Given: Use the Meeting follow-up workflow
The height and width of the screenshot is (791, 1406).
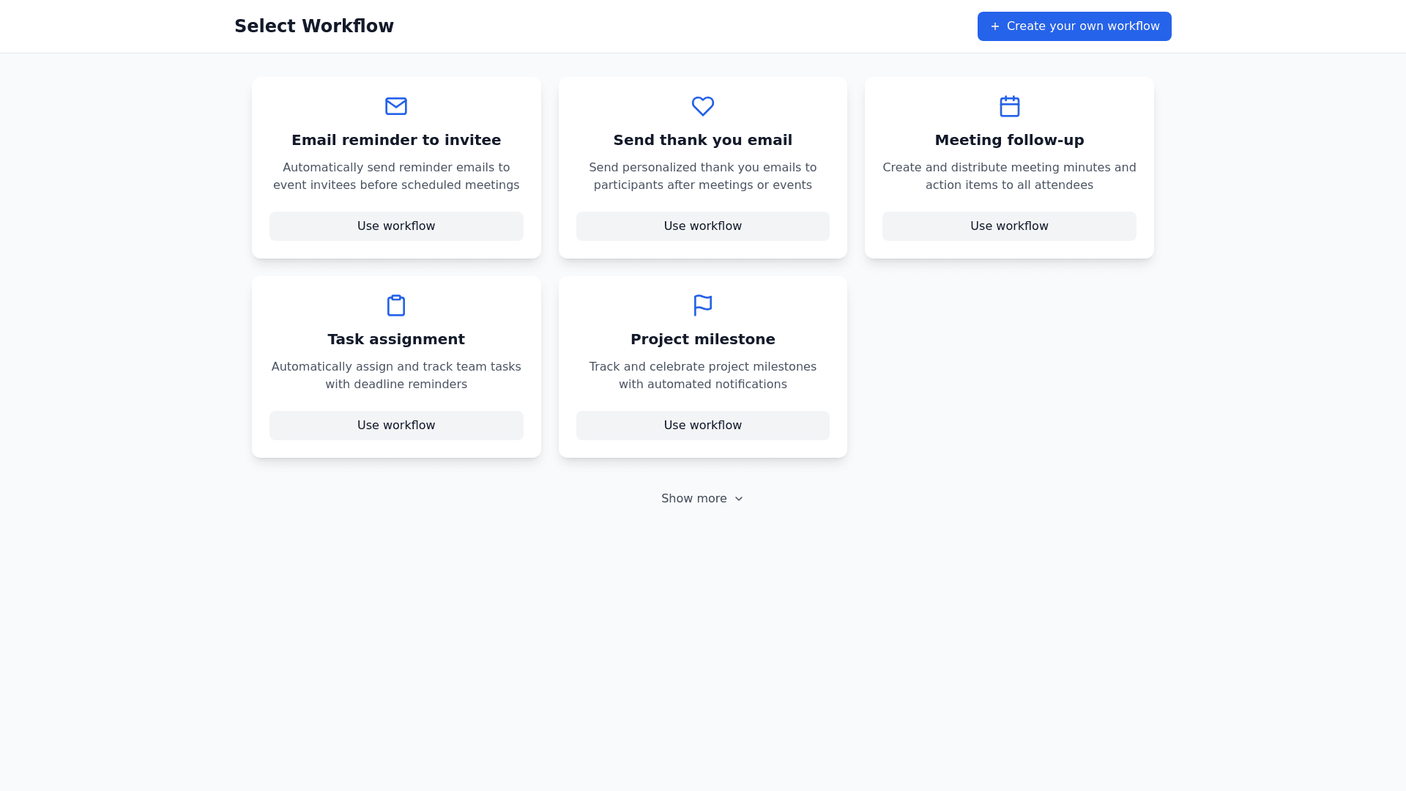Looking at the screenshot, I should (x=1009, y=226).
